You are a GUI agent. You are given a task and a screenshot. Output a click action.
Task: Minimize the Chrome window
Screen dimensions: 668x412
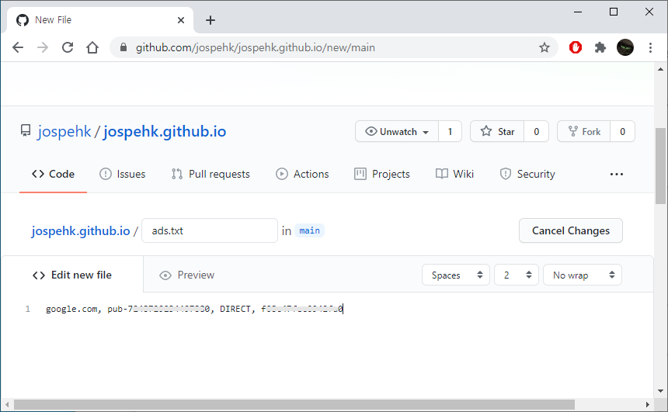click(x=578, y=12)
